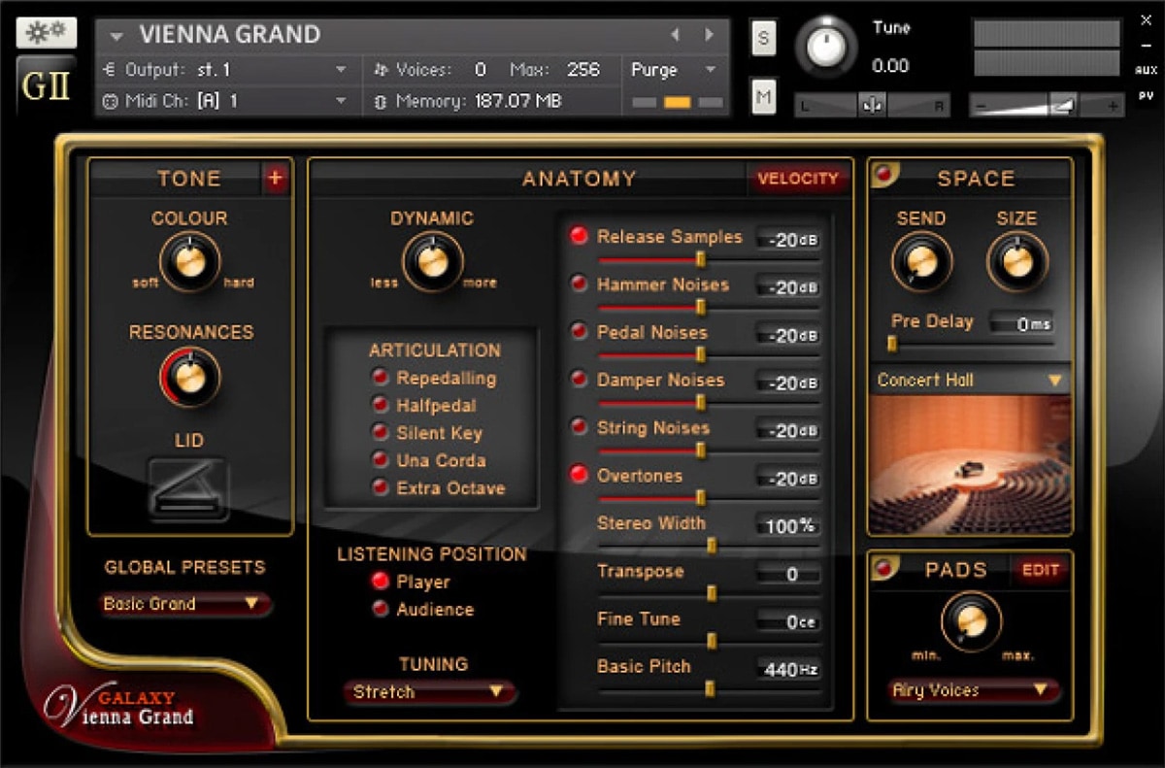
Task: Open the Stretch tuning dropdown
Action: 429,692
